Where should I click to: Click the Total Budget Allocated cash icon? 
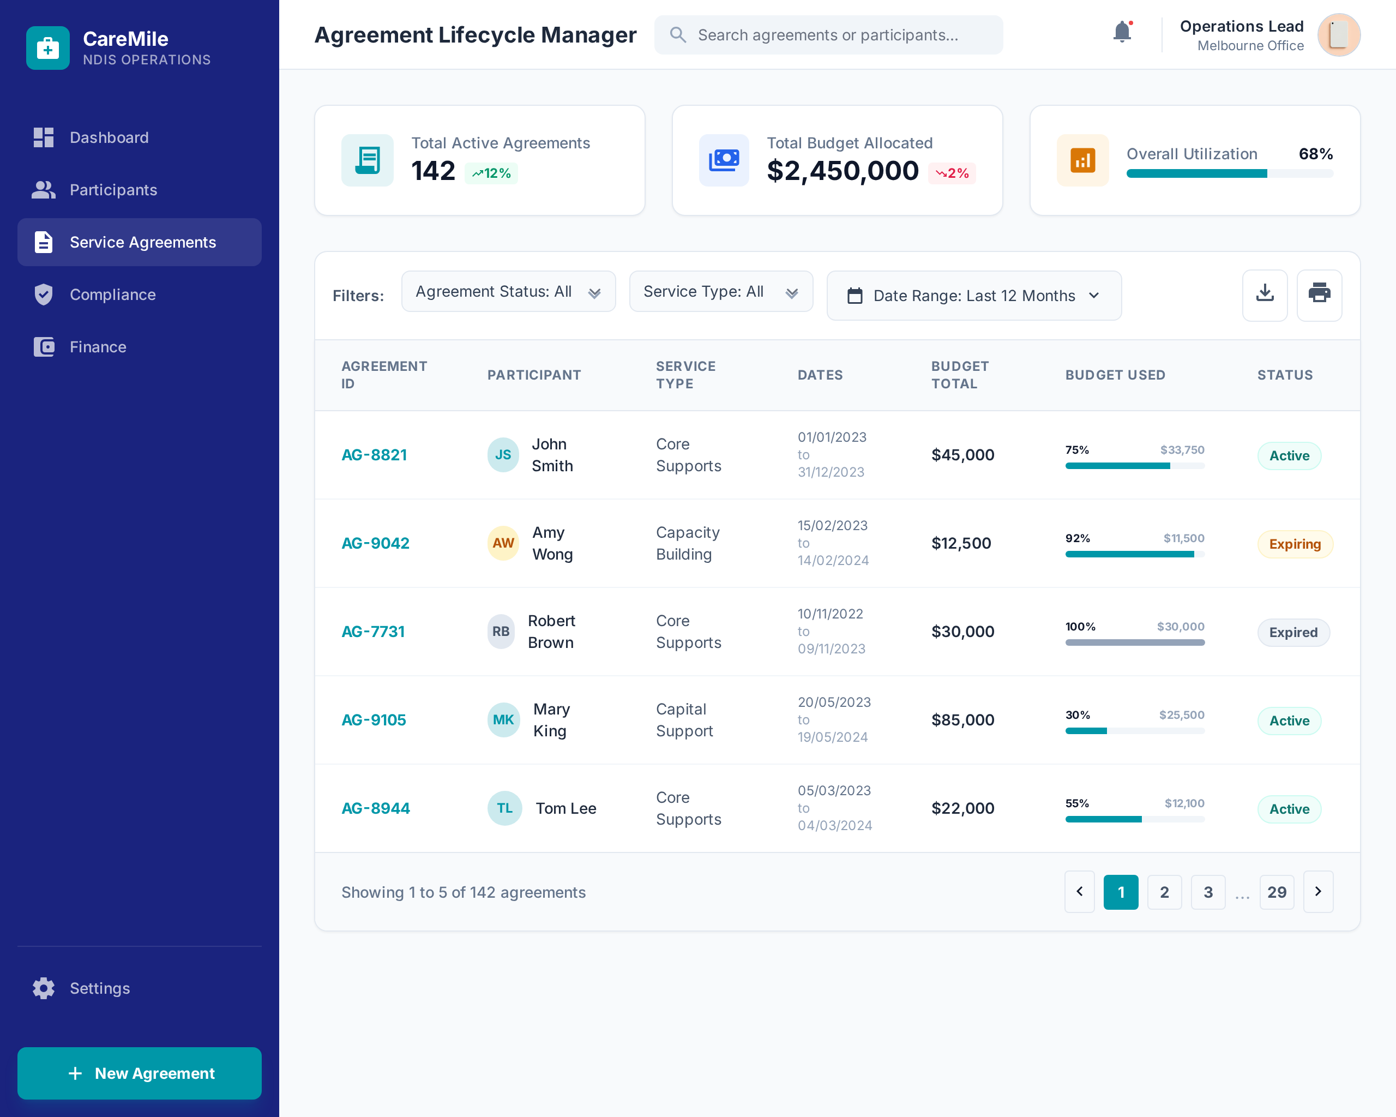(723, 160)
